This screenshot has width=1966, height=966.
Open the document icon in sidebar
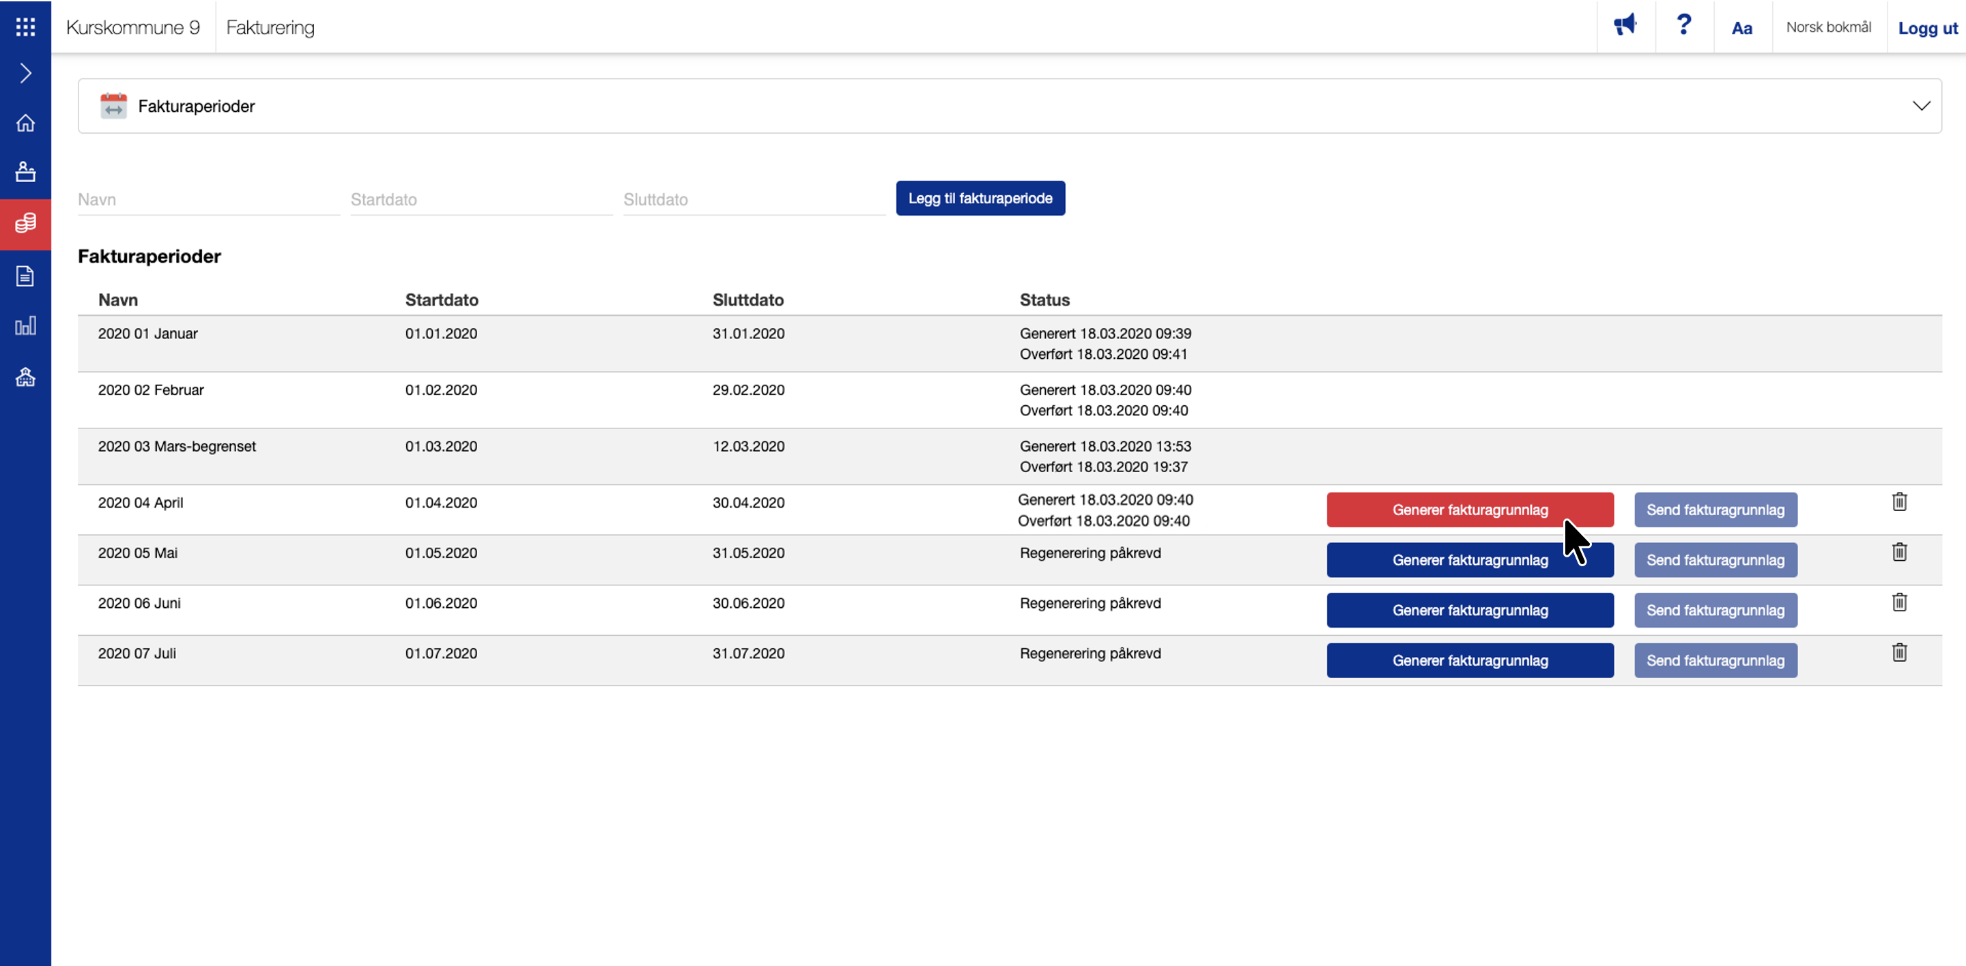[x=25, y=275]
